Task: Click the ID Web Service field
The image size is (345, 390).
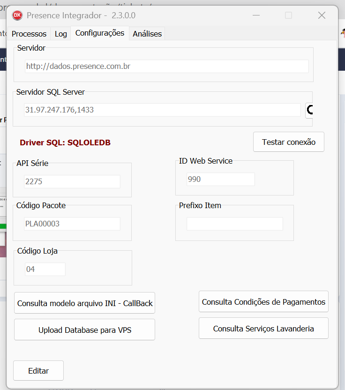Action: (x=221, y=179)
